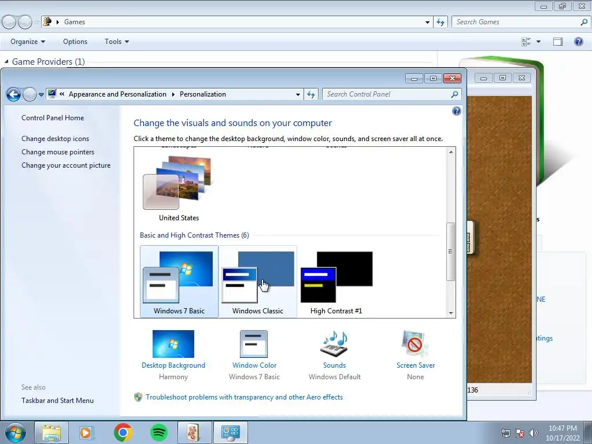Click the volume speaker tray icon
592x444 pixels.
click(x=534, y=432)
